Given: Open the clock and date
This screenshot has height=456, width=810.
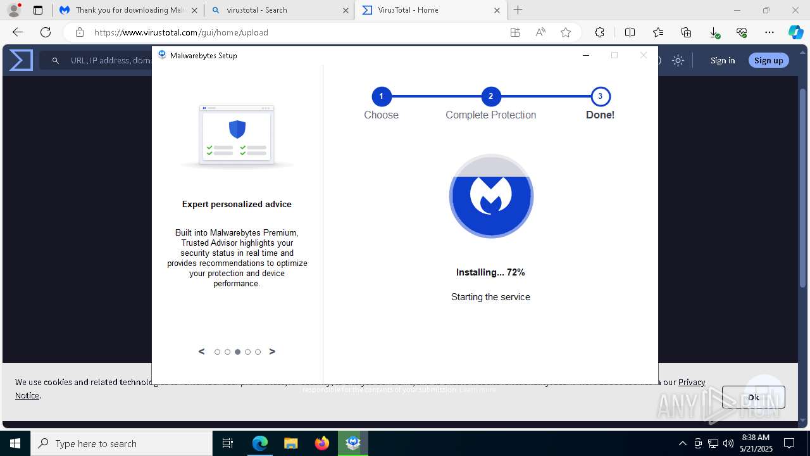Looking at the screenshot, I should coord(756,443).
